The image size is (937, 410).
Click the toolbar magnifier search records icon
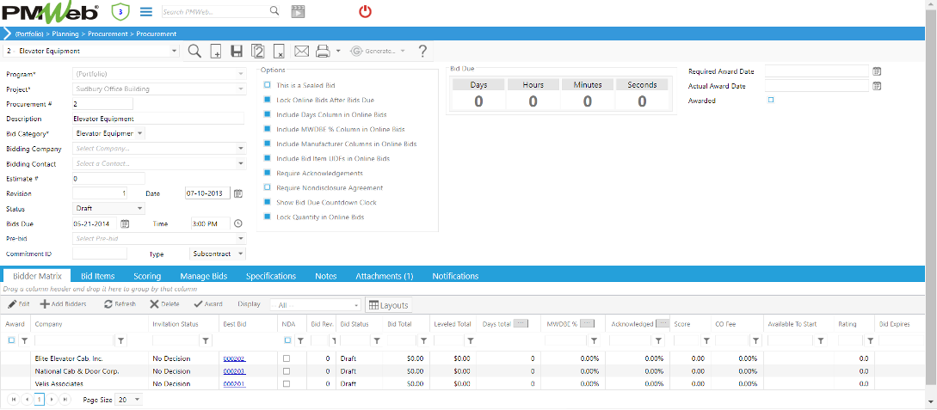pos(194,51)
